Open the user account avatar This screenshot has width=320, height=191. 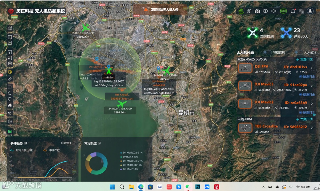(310, 11)
